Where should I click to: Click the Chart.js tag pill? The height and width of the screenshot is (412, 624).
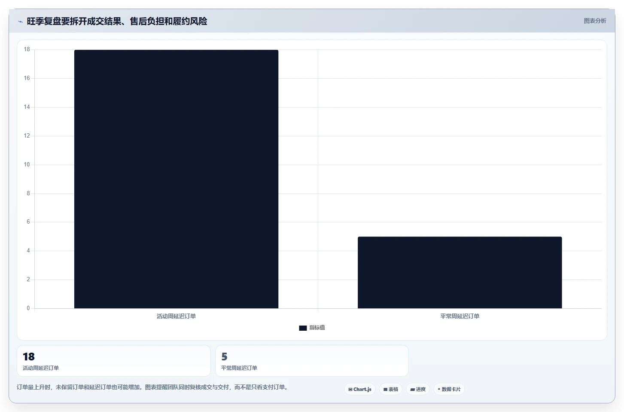click(x=360, y=389)
